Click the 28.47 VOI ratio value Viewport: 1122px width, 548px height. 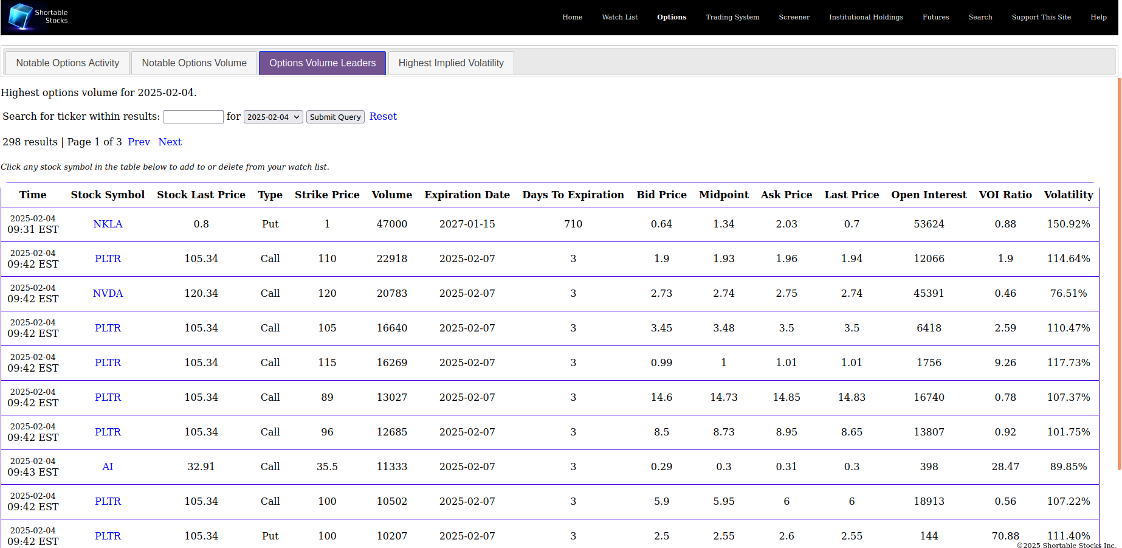pos(1005,466)
